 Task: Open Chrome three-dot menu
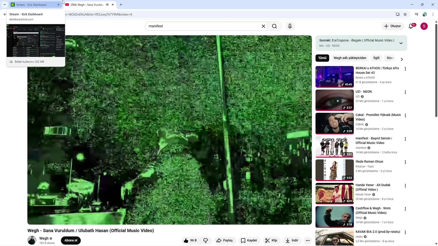tap(433, 14)
